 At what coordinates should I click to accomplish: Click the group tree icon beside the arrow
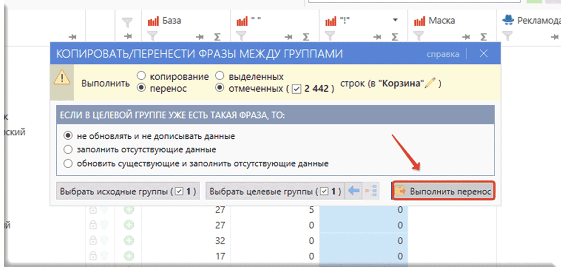click(x=371, y=191)
